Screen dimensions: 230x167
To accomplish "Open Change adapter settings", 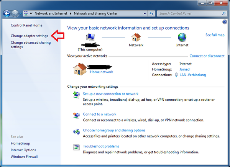I will pyautogui.click(x=30, y=36).
